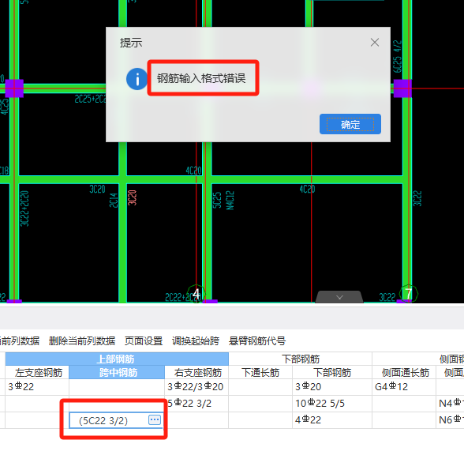
Task: Collapse the panel using the down-chevron handle
Action: (x=339, y=297)
